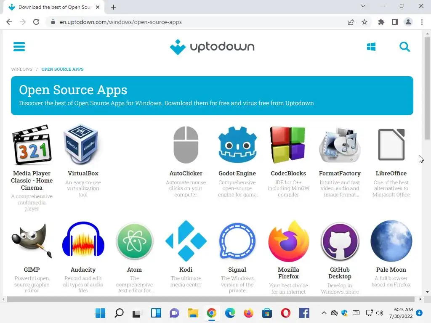Show hidden system tray icons
The height and width of the screenshot is (323, 431).
tap(324, 313)
